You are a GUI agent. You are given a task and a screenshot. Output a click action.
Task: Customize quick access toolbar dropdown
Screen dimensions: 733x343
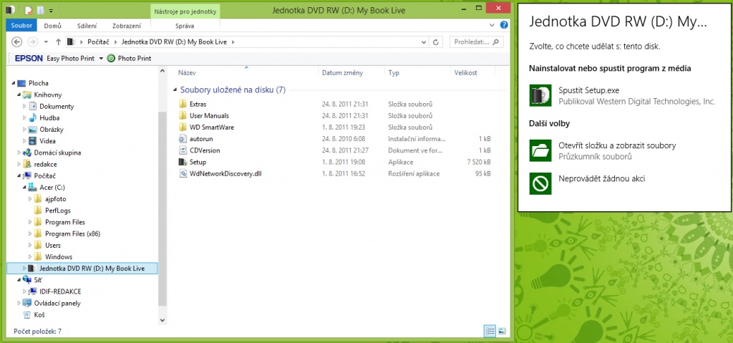point(51,10)
